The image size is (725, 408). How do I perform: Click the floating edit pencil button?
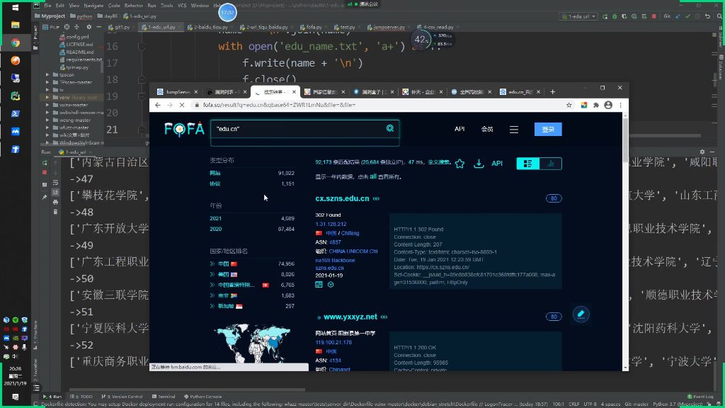[x=581, y=314]
